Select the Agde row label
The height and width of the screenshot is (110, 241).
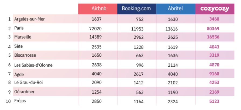(19, 74)
